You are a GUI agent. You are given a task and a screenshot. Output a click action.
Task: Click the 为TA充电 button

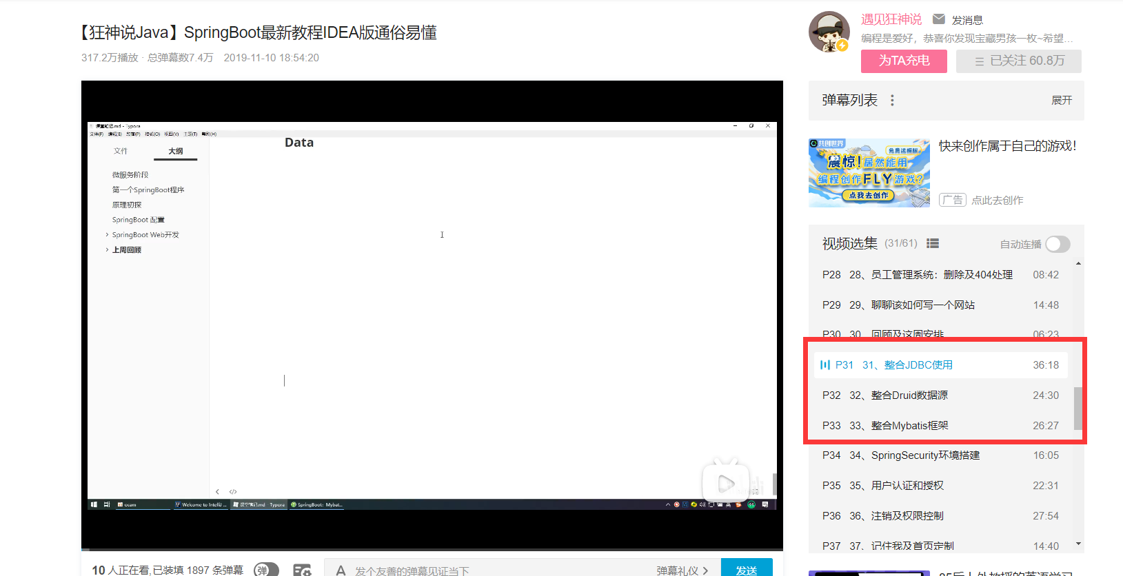click(904, 61)
